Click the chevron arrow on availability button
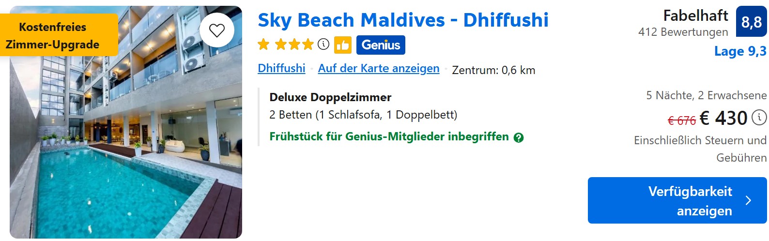This screenshot has height=241, width=769. coord(748,200)
